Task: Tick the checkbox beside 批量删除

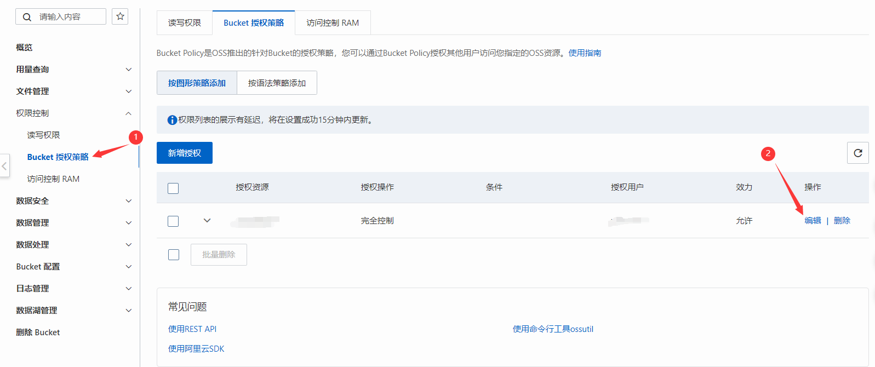Action: click(173, 255)
